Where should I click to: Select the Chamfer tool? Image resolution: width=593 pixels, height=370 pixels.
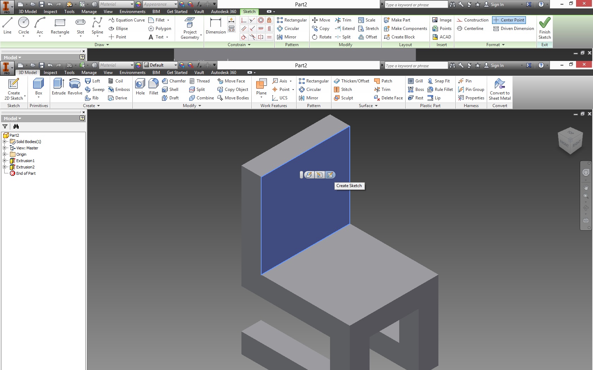174,81
